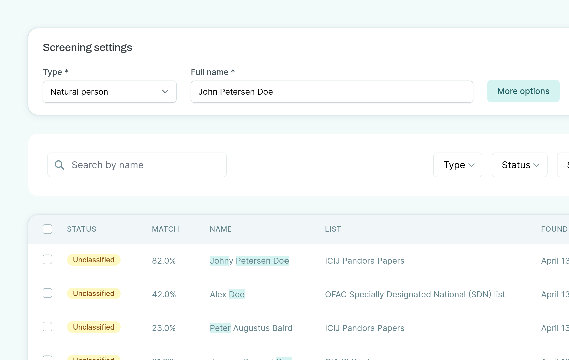
Task: Open the Alex Doe match entry
Action: pos(227,294)
